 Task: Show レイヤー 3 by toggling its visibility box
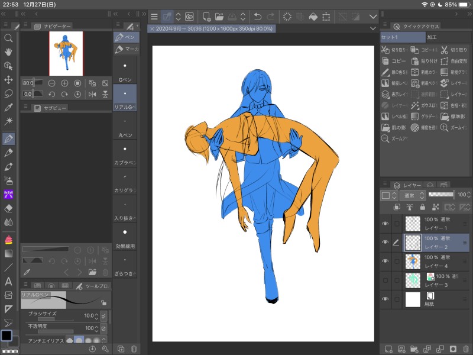click(x=385, y=280)
